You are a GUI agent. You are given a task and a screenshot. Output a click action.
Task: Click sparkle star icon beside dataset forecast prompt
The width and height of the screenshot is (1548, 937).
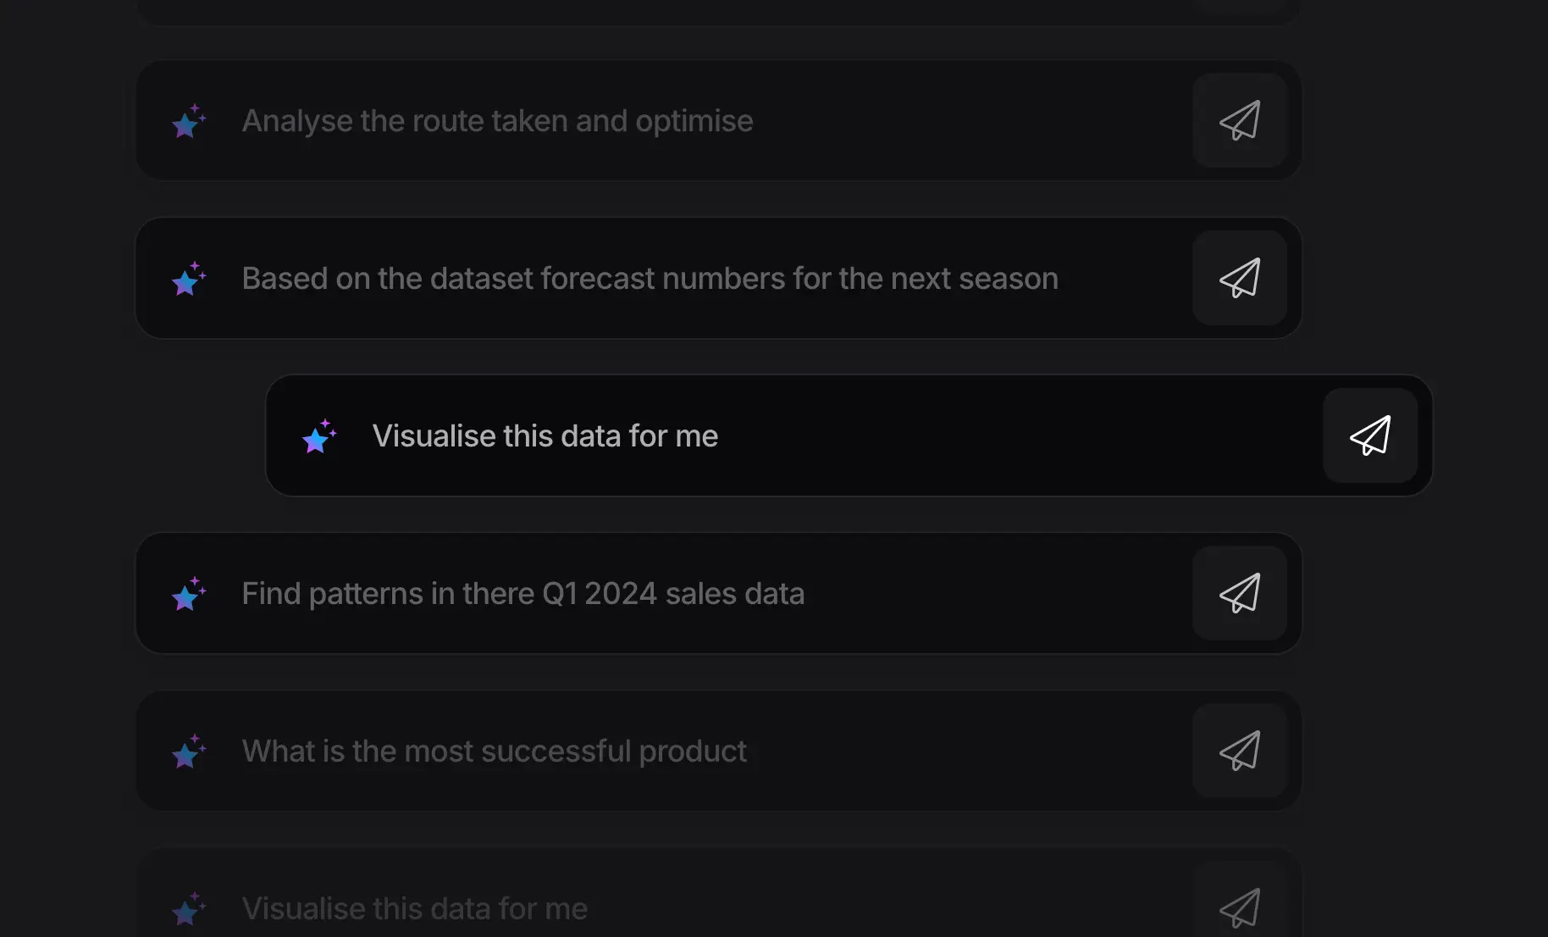(x=188, y=279)
